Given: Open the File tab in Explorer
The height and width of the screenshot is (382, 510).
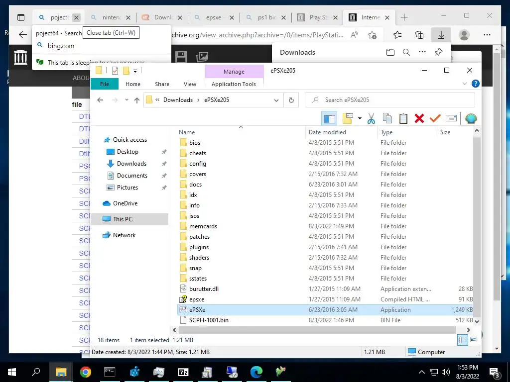Looking at the screenshot, I should (105, 84).
